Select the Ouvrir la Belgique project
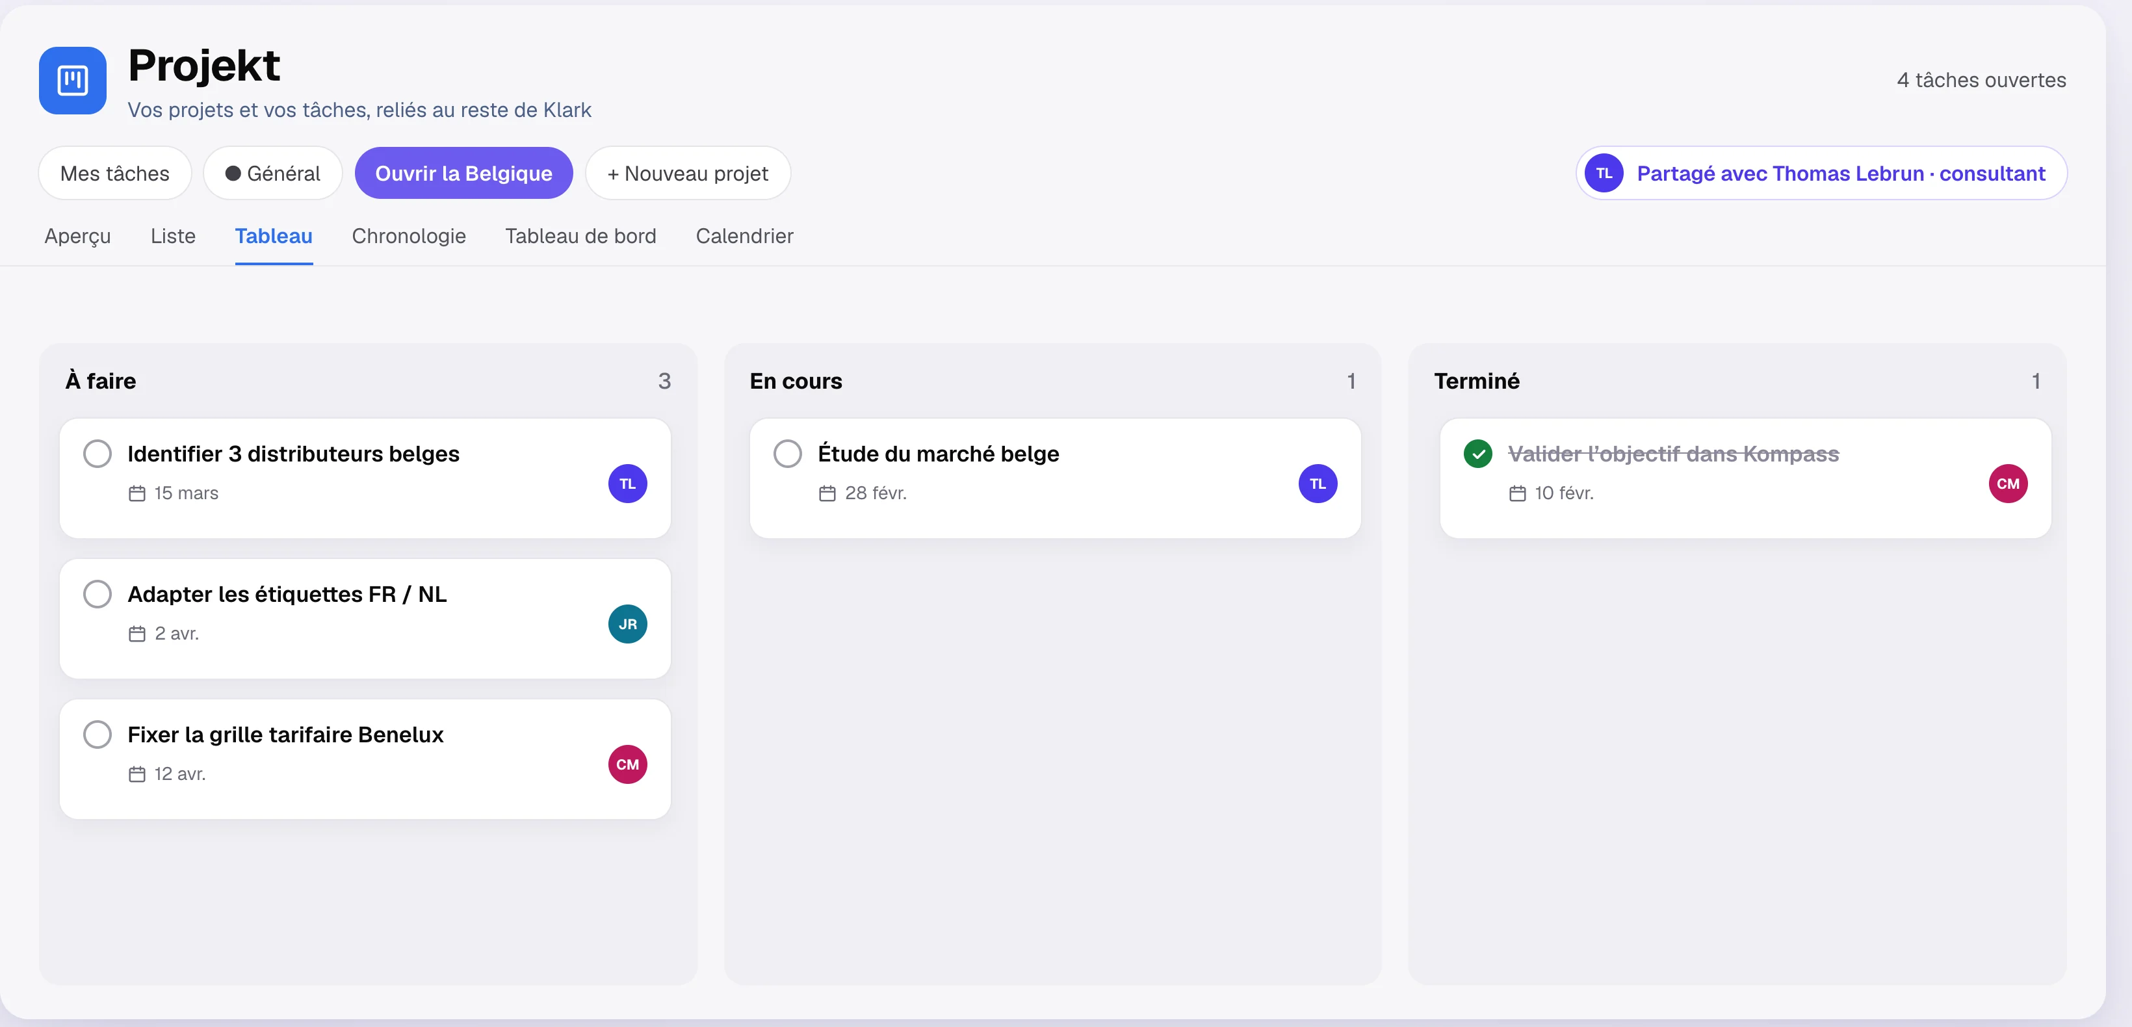The width and height of the screenshot is (2132, 1027). [x=464, y=174]
